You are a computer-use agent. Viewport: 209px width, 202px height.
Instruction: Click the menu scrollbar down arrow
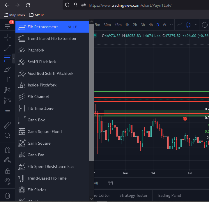pos(91,199)
